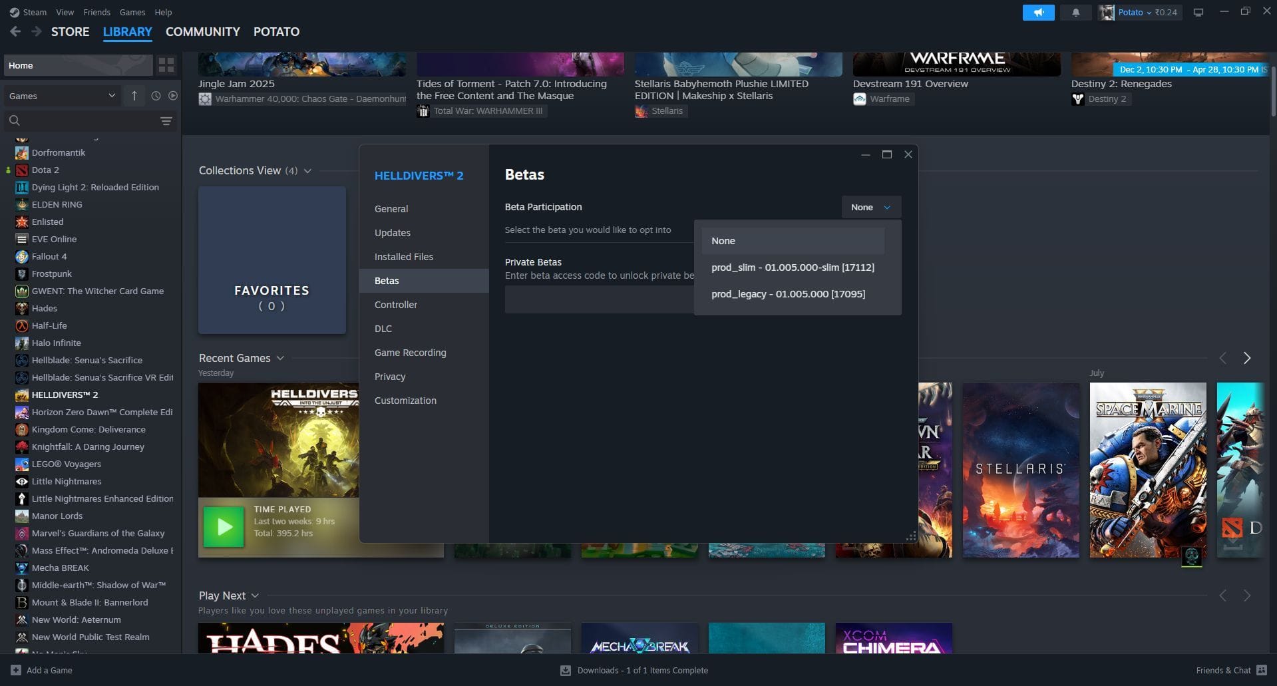Click the upward sort arrow icon above the game list

(134, 96)
